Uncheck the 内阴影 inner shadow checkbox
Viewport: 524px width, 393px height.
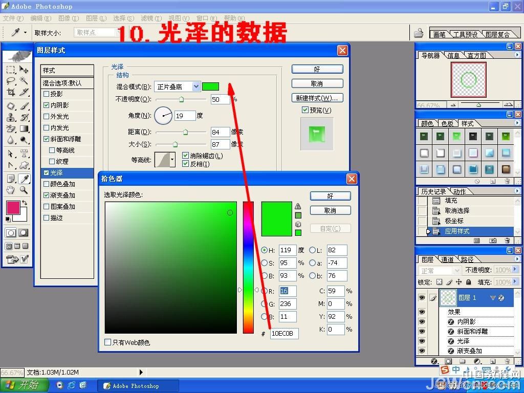tap(47, 105)
